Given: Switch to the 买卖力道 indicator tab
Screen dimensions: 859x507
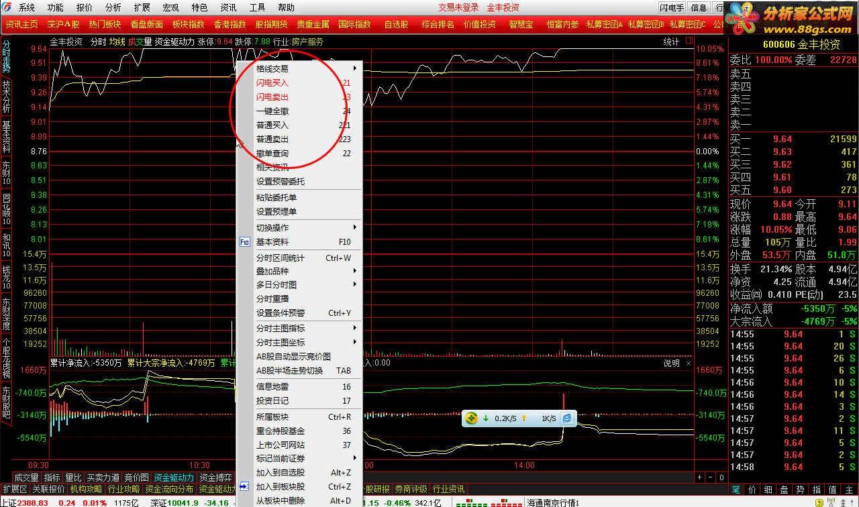Looking at the screenshot, I should click(x=103, y=477).
